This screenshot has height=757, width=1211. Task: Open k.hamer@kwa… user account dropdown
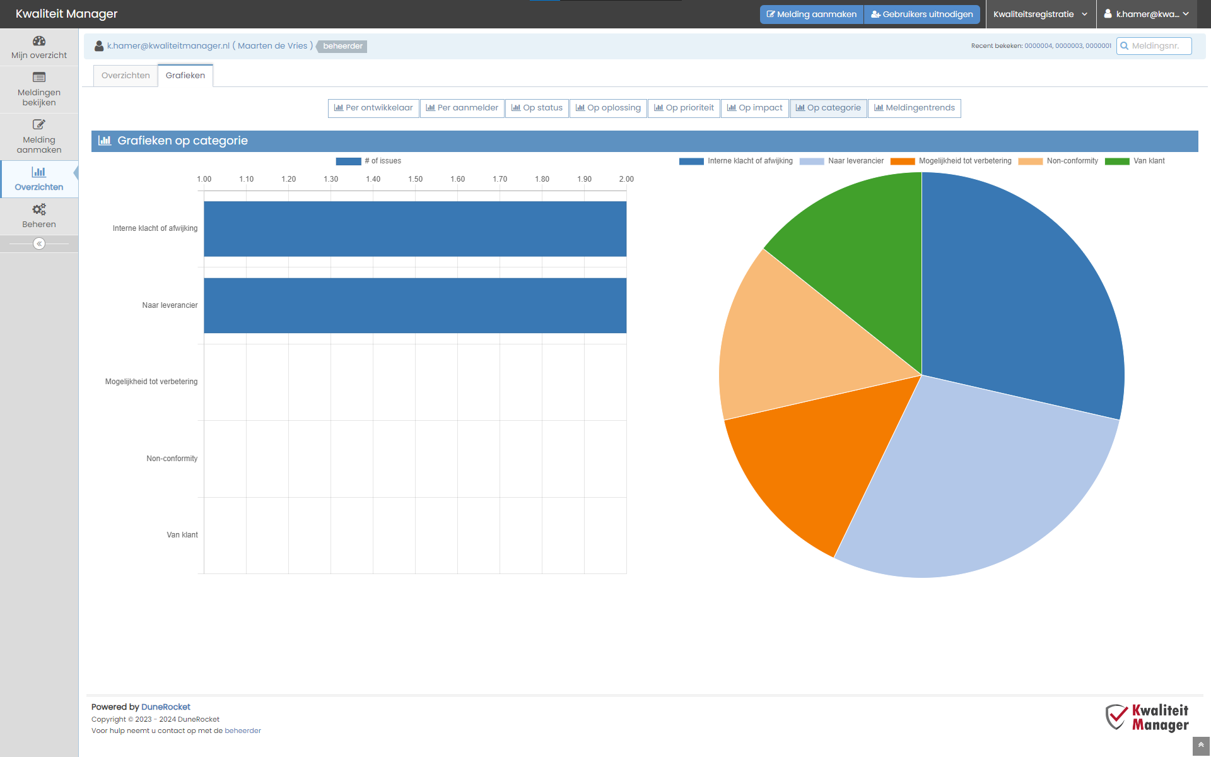click(x=1147, y=14)
